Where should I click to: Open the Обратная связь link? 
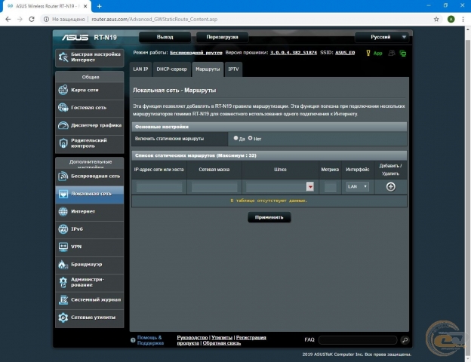click(222, 343)
